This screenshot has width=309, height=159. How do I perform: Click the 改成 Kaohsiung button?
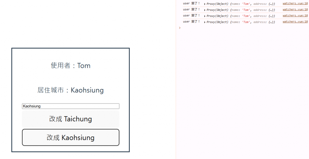(71, 137)
